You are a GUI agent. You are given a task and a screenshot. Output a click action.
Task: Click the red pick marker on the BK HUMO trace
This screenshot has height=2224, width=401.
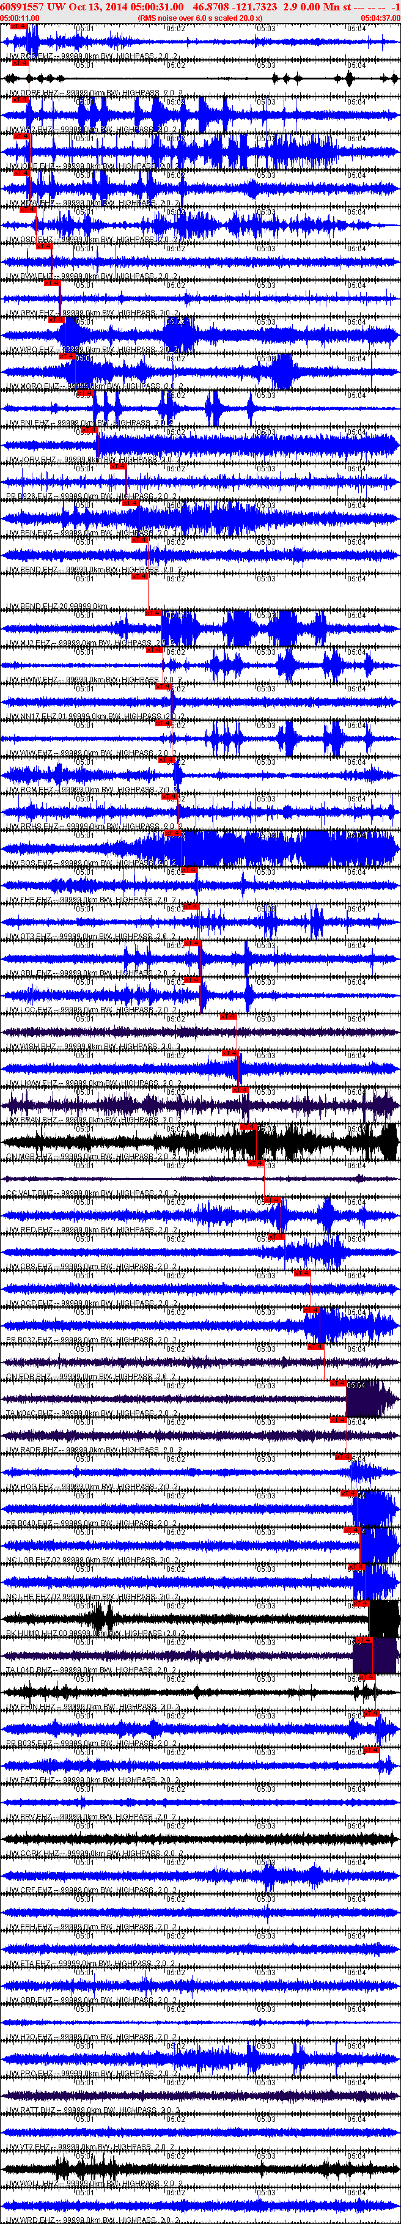(x=362, y=1605)
